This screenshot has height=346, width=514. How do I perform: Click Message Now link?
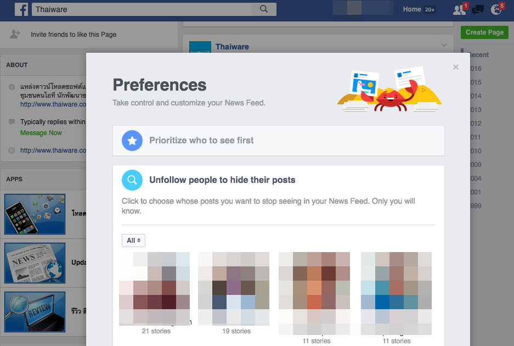[x=41, y=133]
